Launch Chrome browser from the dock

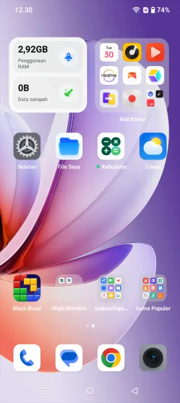point(111,358)
